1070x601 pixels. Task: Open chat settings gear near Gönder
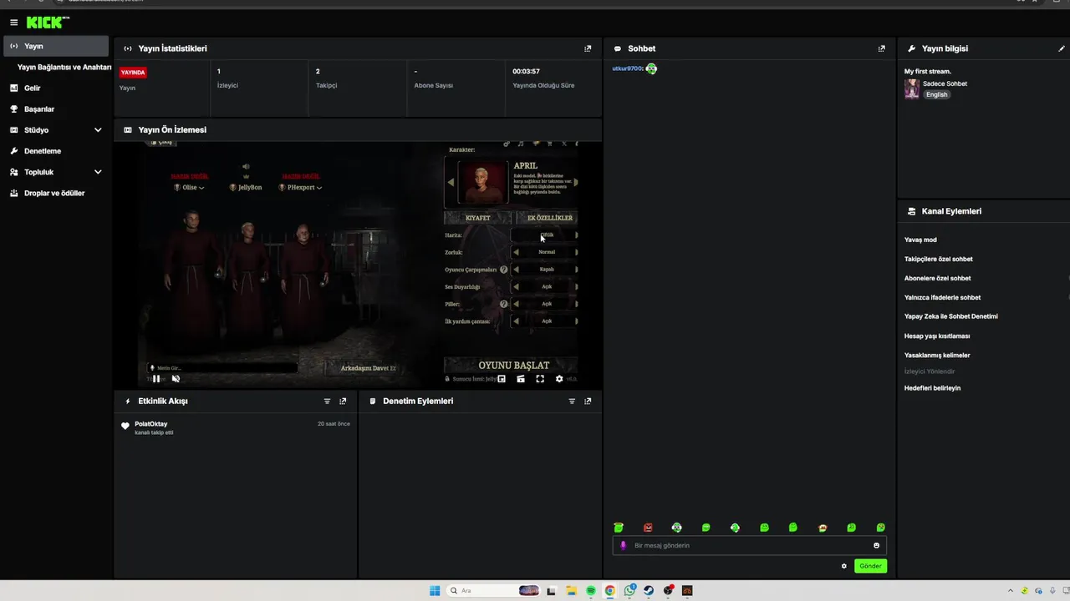point(843,566)
